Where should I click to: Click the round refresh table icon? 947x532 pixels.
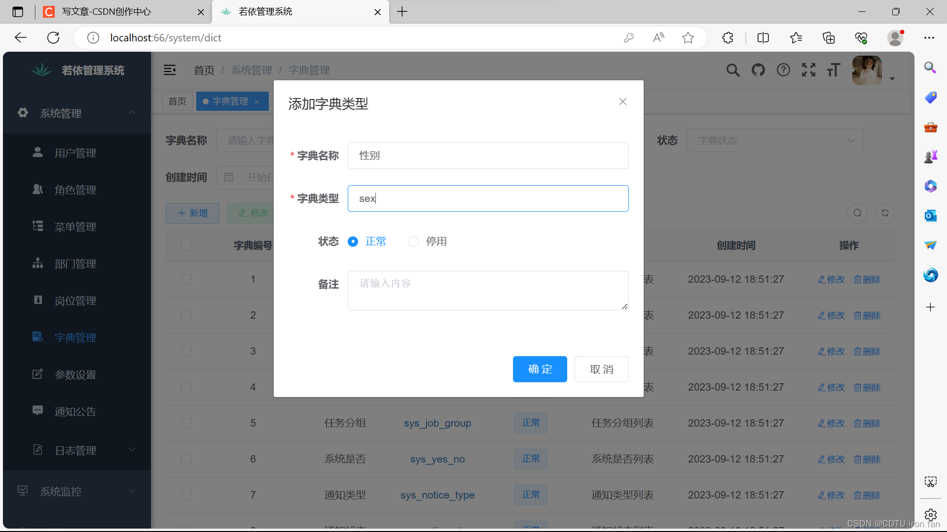[x=885, y=213]
